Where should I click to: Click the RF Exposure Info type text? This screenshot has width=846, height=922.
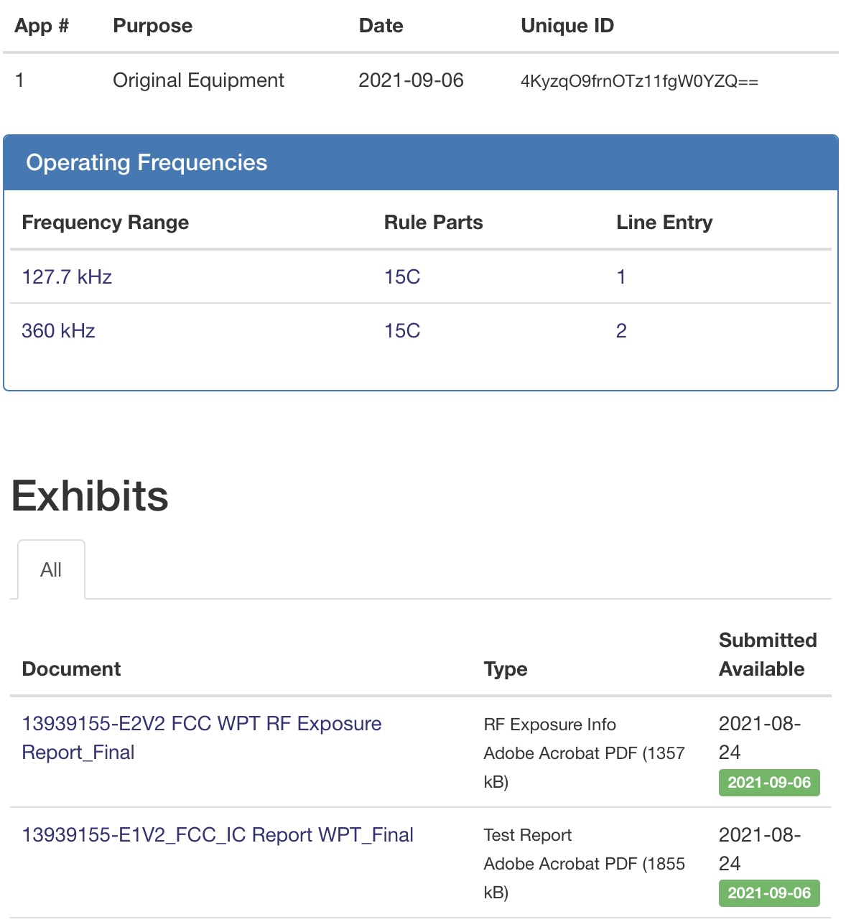[x=550, y=725]
